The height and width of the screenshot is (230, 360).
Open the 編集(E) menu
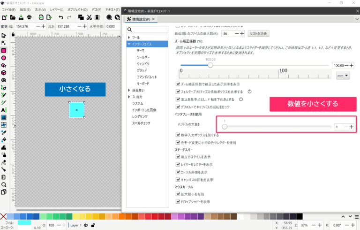point(25,10)
